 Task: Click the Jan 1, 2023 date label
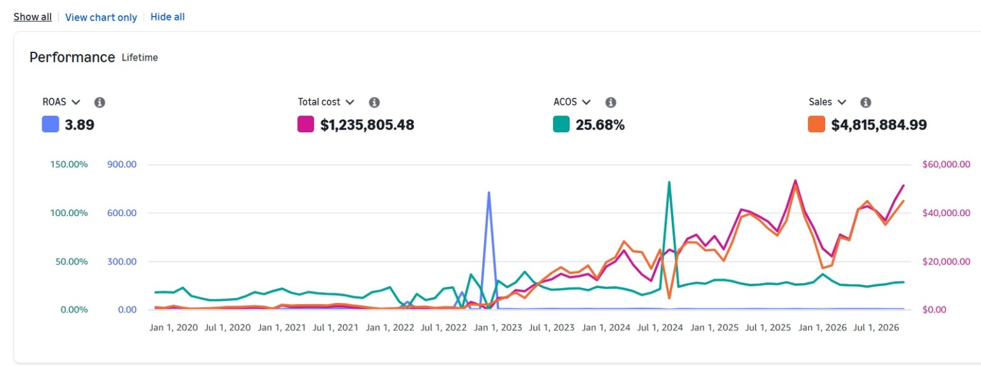pos(498,328)
